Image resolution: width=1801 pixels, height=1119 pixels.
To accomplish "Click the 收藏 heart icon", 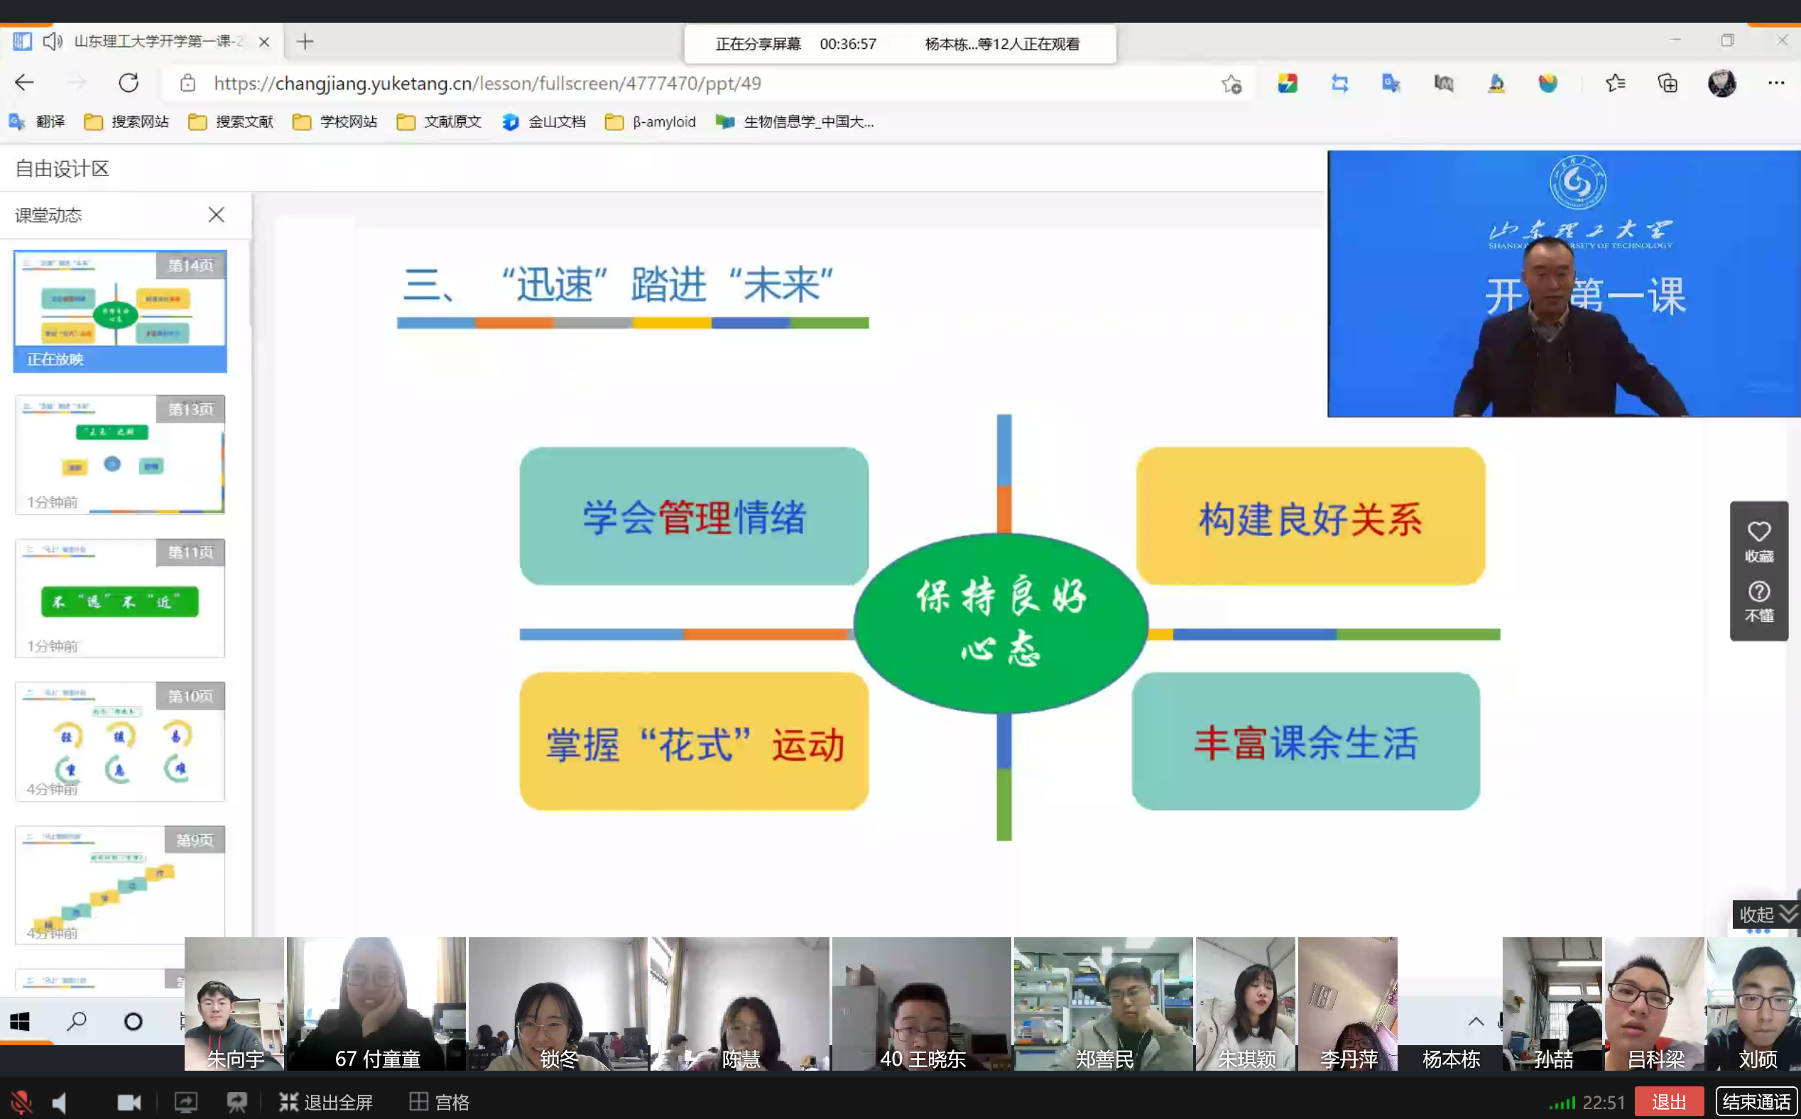I will pos(1759,532).
